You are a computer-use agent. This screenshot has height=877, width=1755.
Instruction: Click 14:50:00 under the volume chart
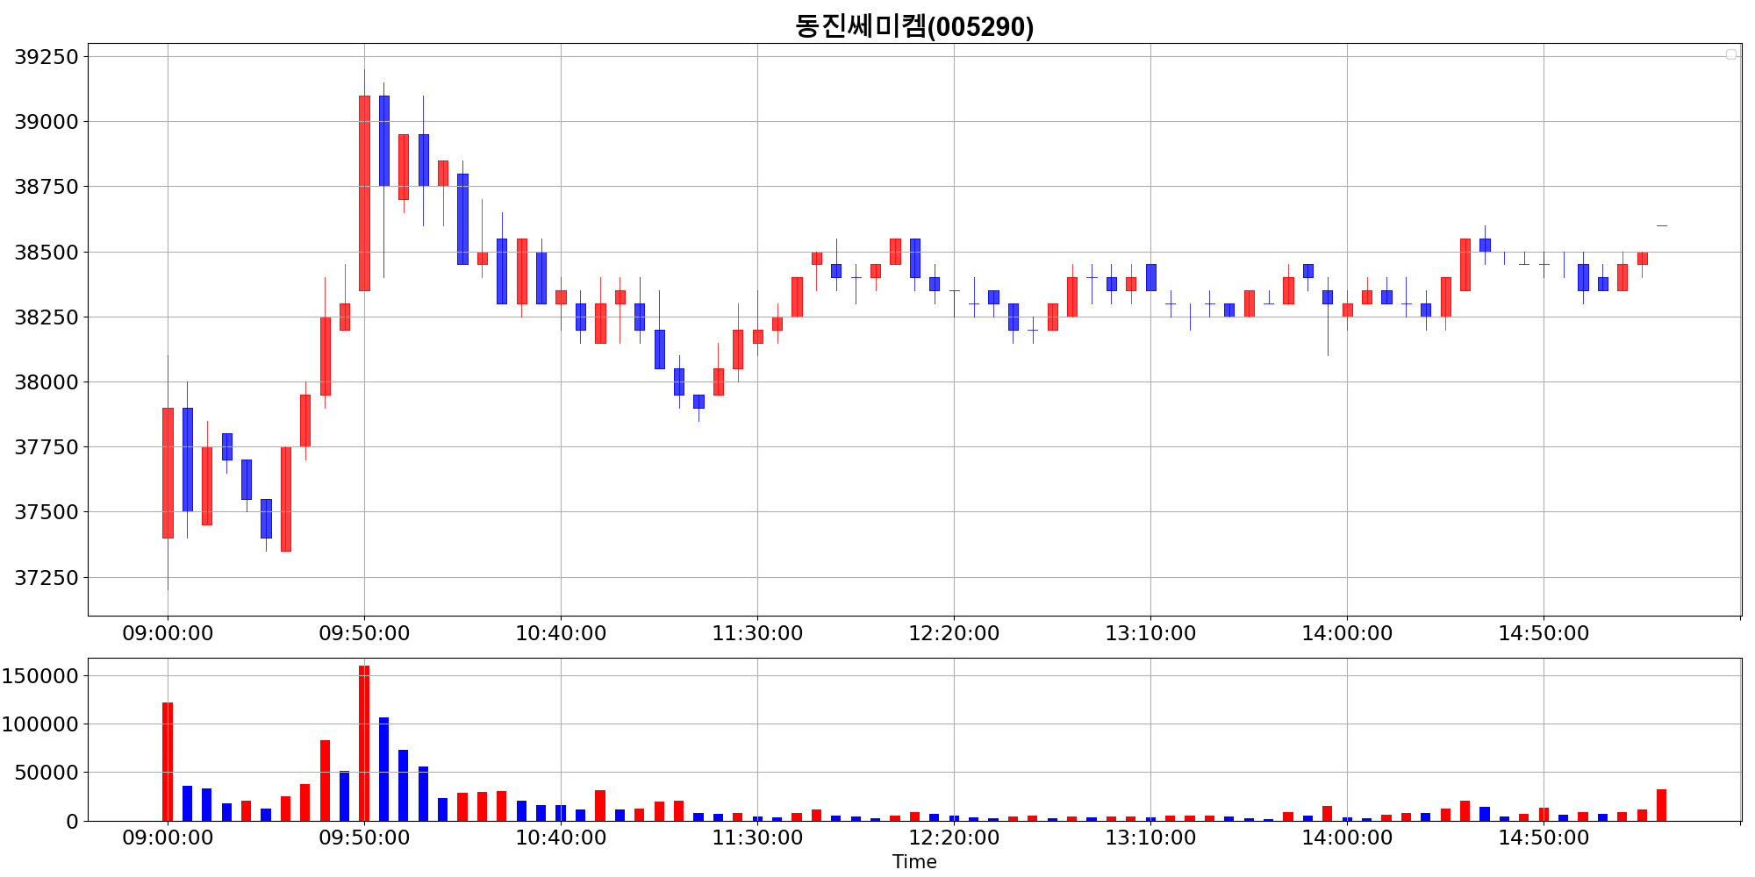(1544, 838)
